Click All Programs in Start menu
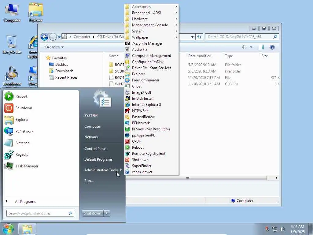This screenshot has height=235, width=313. pos(25,202)
